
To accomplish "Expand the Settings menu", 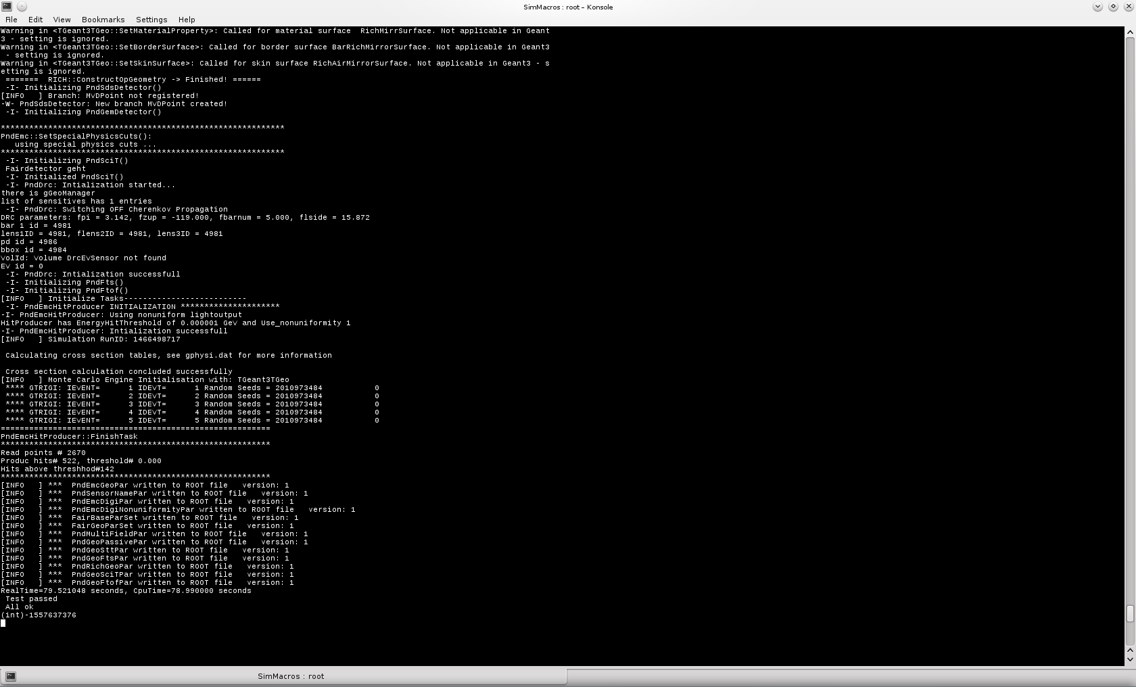I will click(x=151, y=20).
